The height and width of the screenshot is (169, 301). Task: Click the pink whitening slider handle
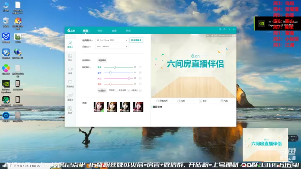[129, 78]
